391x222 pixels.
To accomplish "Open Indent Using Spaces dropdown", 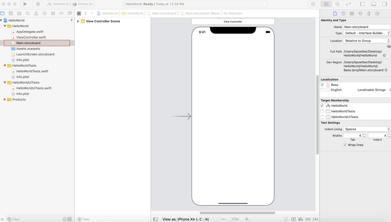I will point(367,129).
